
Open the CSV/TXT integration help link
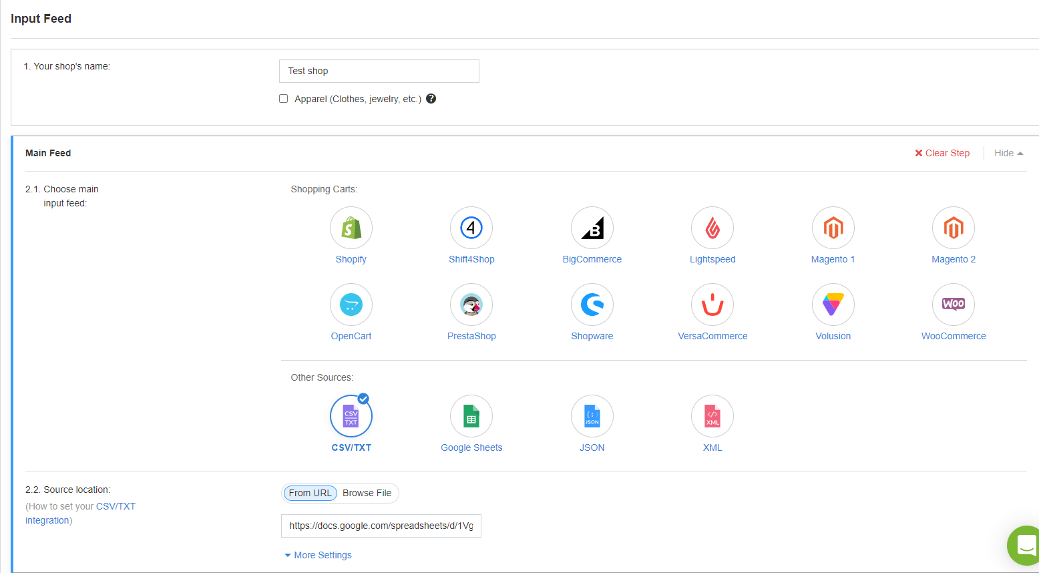pyautogui.click(x=80, y=514)
